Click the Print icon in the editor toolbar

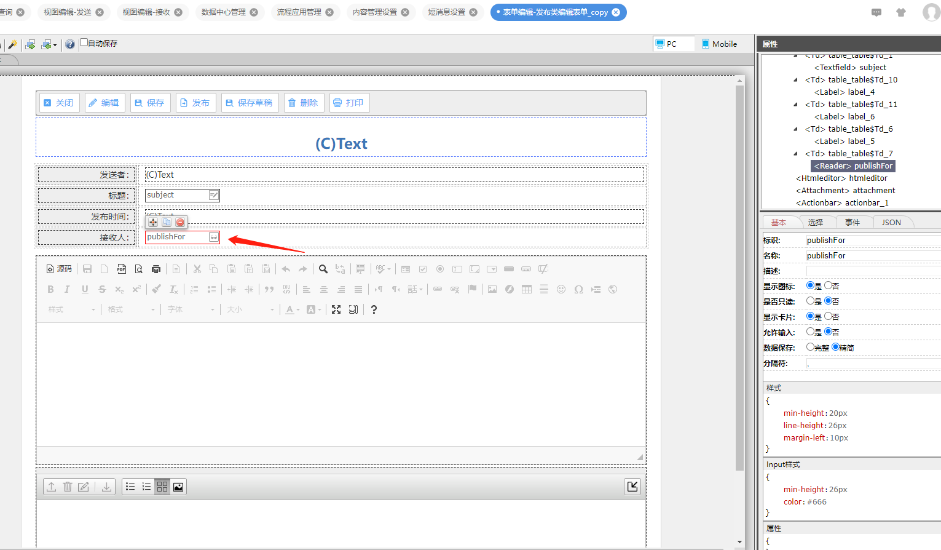coord(156,269)
